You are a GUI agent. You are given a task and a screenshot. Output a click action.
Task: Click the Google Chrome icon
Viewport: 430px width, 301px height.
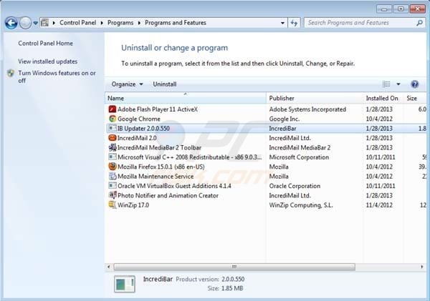pos(113,119)
